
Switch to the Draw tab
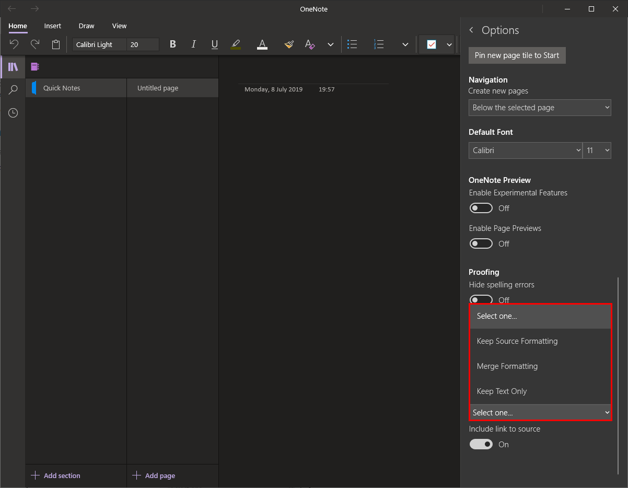87,26
